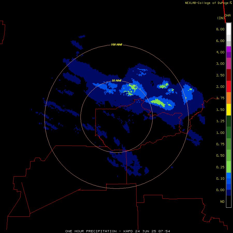The height and width of the screenshot is (233, 233).
Task: Select the 3.00 legend value
Action: coord(220,64)
